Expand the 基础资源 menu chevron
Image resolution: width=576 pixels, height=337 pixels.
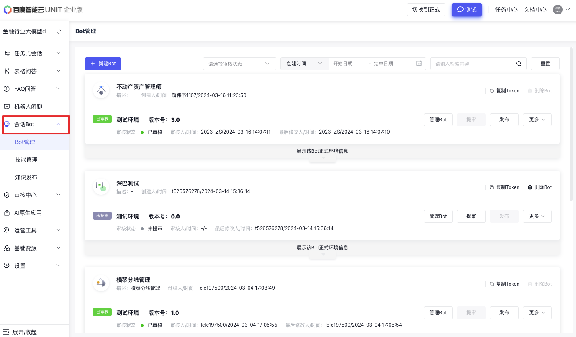tap(58, 248)
